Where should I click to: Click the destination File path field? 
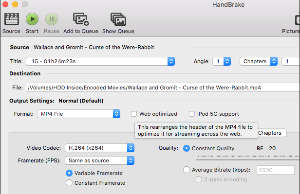click(163, 88)
